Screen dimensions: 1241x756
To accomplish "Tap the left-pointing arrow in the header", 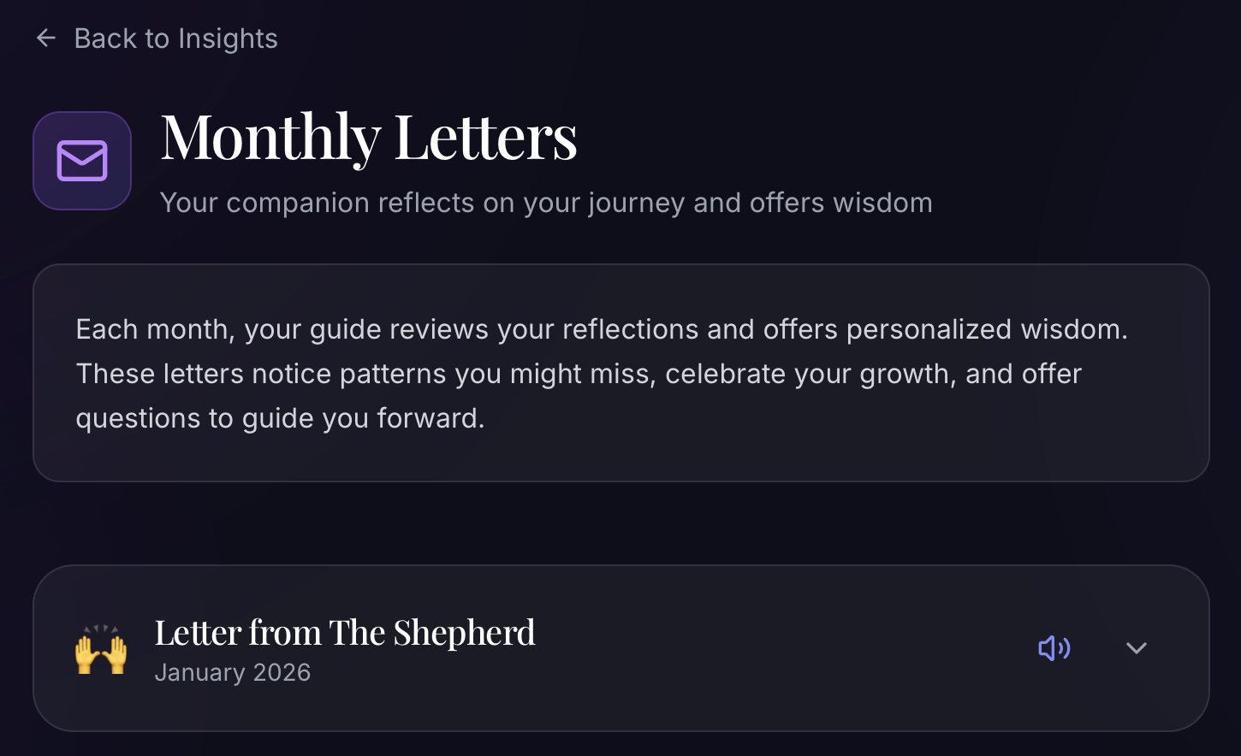I will click(x=45, y=38).
